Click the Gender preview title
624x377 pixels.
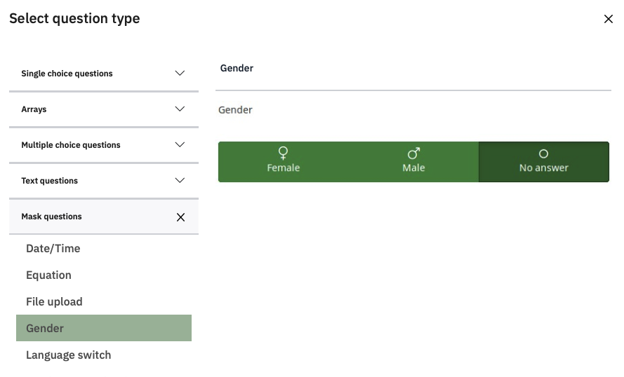(237, 68)
